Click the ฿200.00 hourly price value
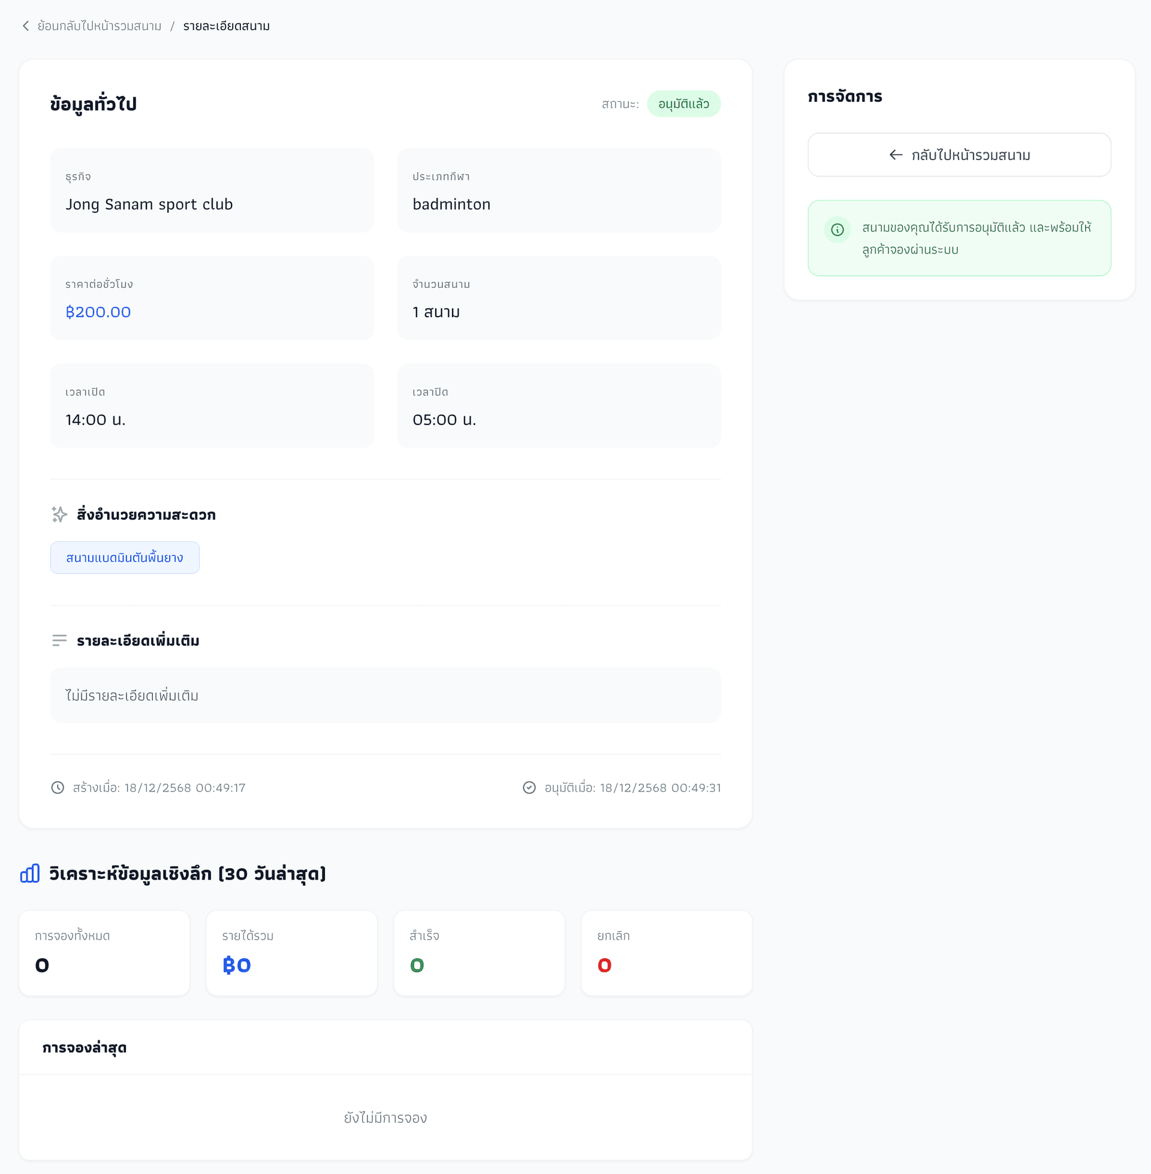This screenshot has height=1174, width=1151. (98, 312)
